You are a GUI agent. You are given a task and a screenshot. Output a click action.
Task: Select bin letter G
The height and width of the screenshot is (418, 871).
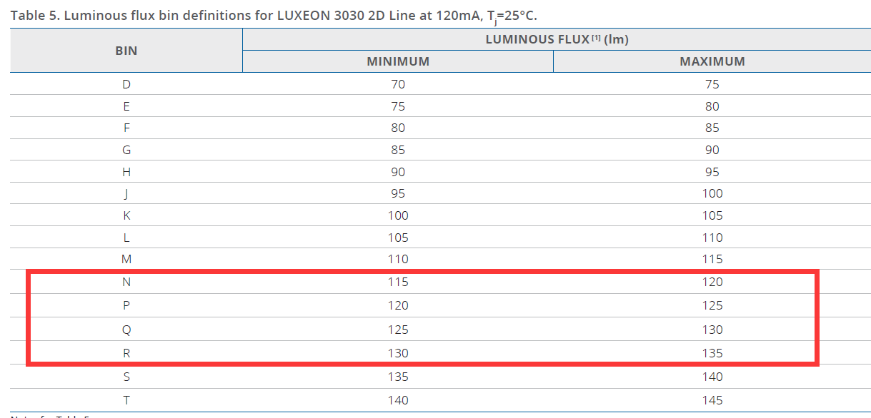(x=126, y=150)
